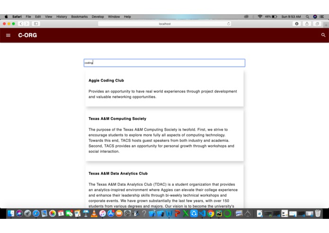Open Xcode in the dock
329x233 pixels.
point(152,214)
